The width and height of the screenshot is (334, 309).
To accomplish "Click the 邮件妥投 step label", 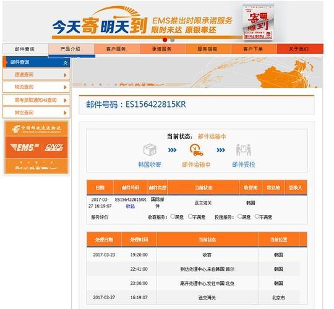I will click(x=244, y=164).
